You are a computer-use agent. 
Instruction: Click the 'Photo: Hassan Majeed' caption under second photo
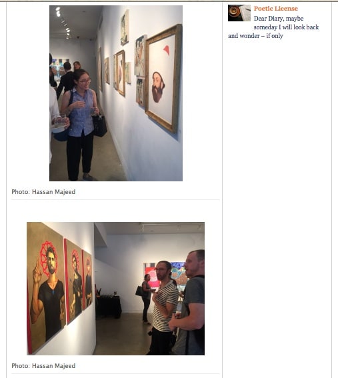(x=43, y=366)
